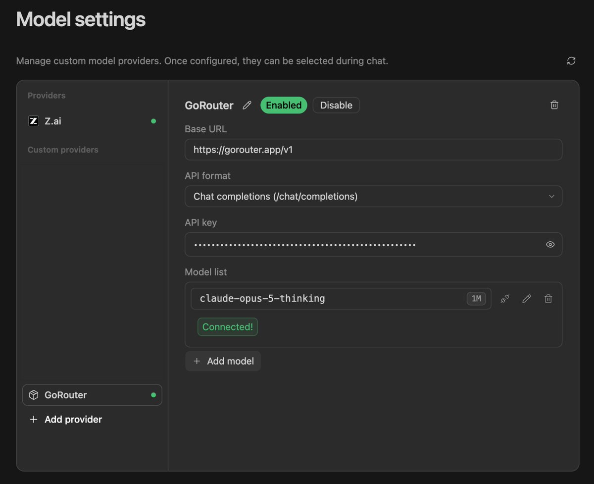Focus the Base URL input field

[x=373, y=150]
